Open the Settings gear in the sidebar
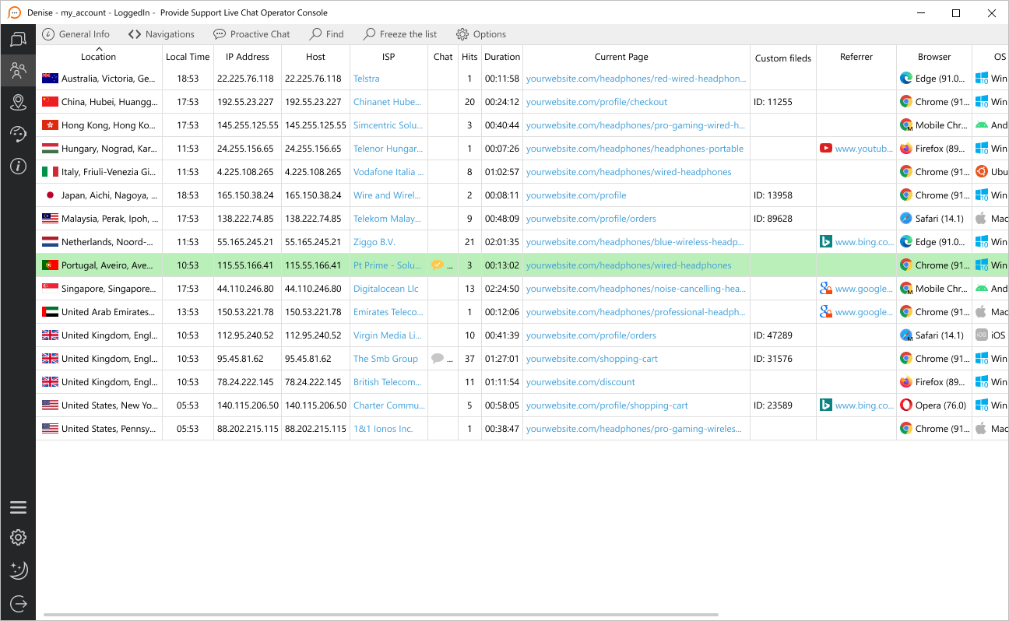1009x621 pixels. point(18,537)
